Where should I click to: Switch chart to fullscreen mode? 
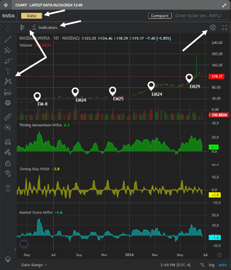(x=224, y=27)
